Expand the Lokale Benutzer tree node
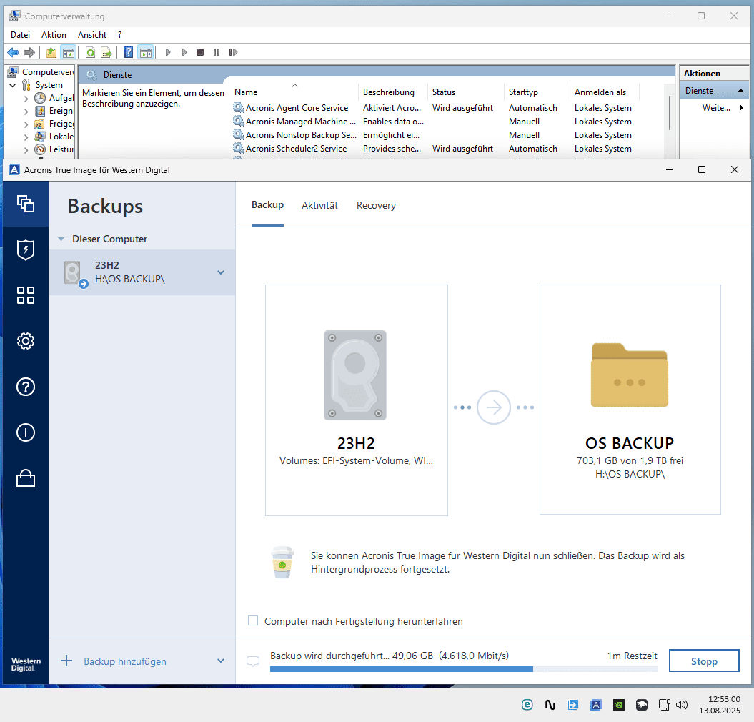Image resolution: width=754 pixels, height=722 pixels. click(26, 137)
